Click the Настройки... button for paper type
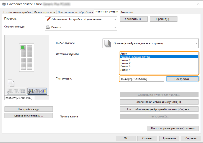 coord(182,79)
